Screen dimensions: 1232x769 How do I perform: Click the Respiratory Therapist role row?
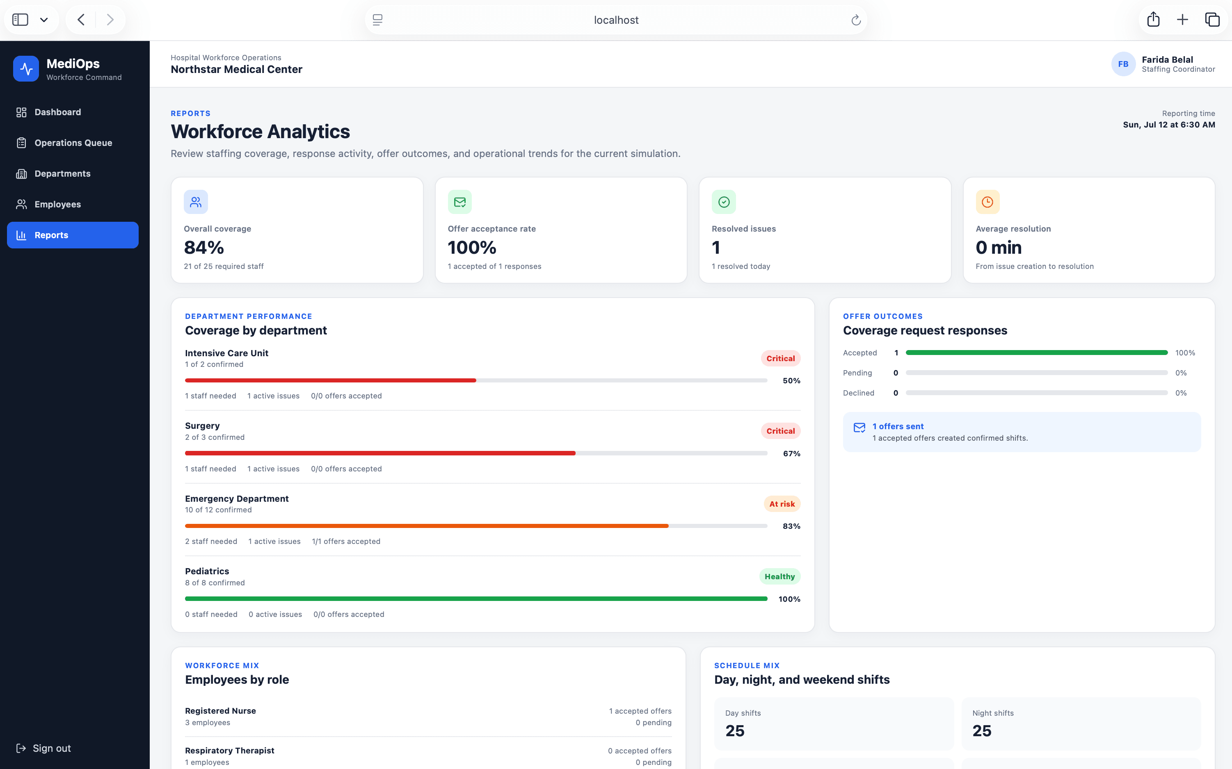point(428,756)
